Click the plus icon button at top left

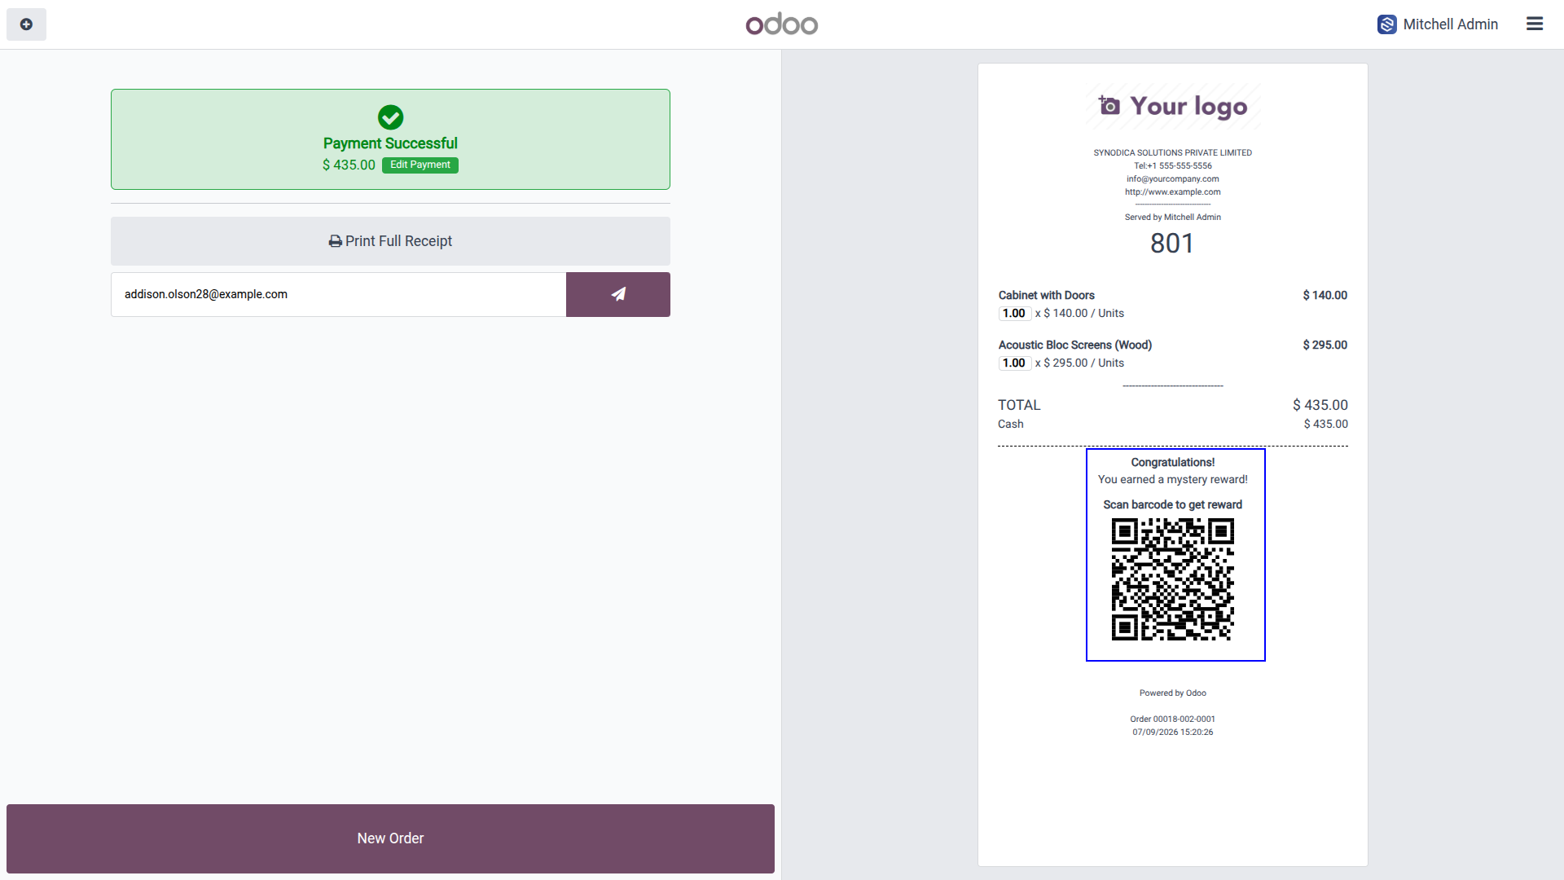(x=26, y=24)
